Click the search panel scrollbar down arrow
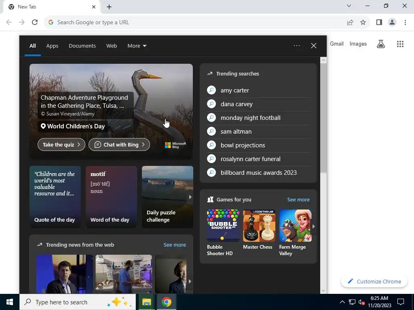The image size is (414, 310). (x=323, y=291)
